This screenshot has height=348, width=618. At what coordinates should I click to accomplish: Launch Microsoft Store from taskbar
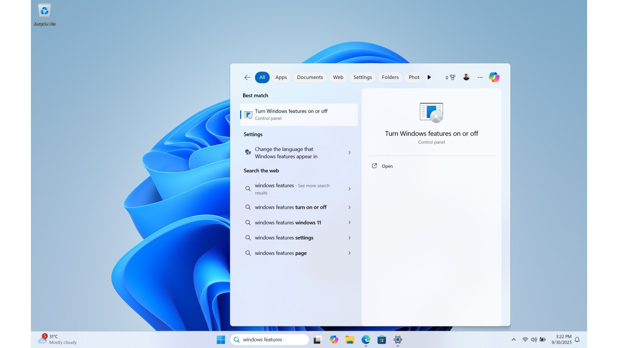[382, 340]
